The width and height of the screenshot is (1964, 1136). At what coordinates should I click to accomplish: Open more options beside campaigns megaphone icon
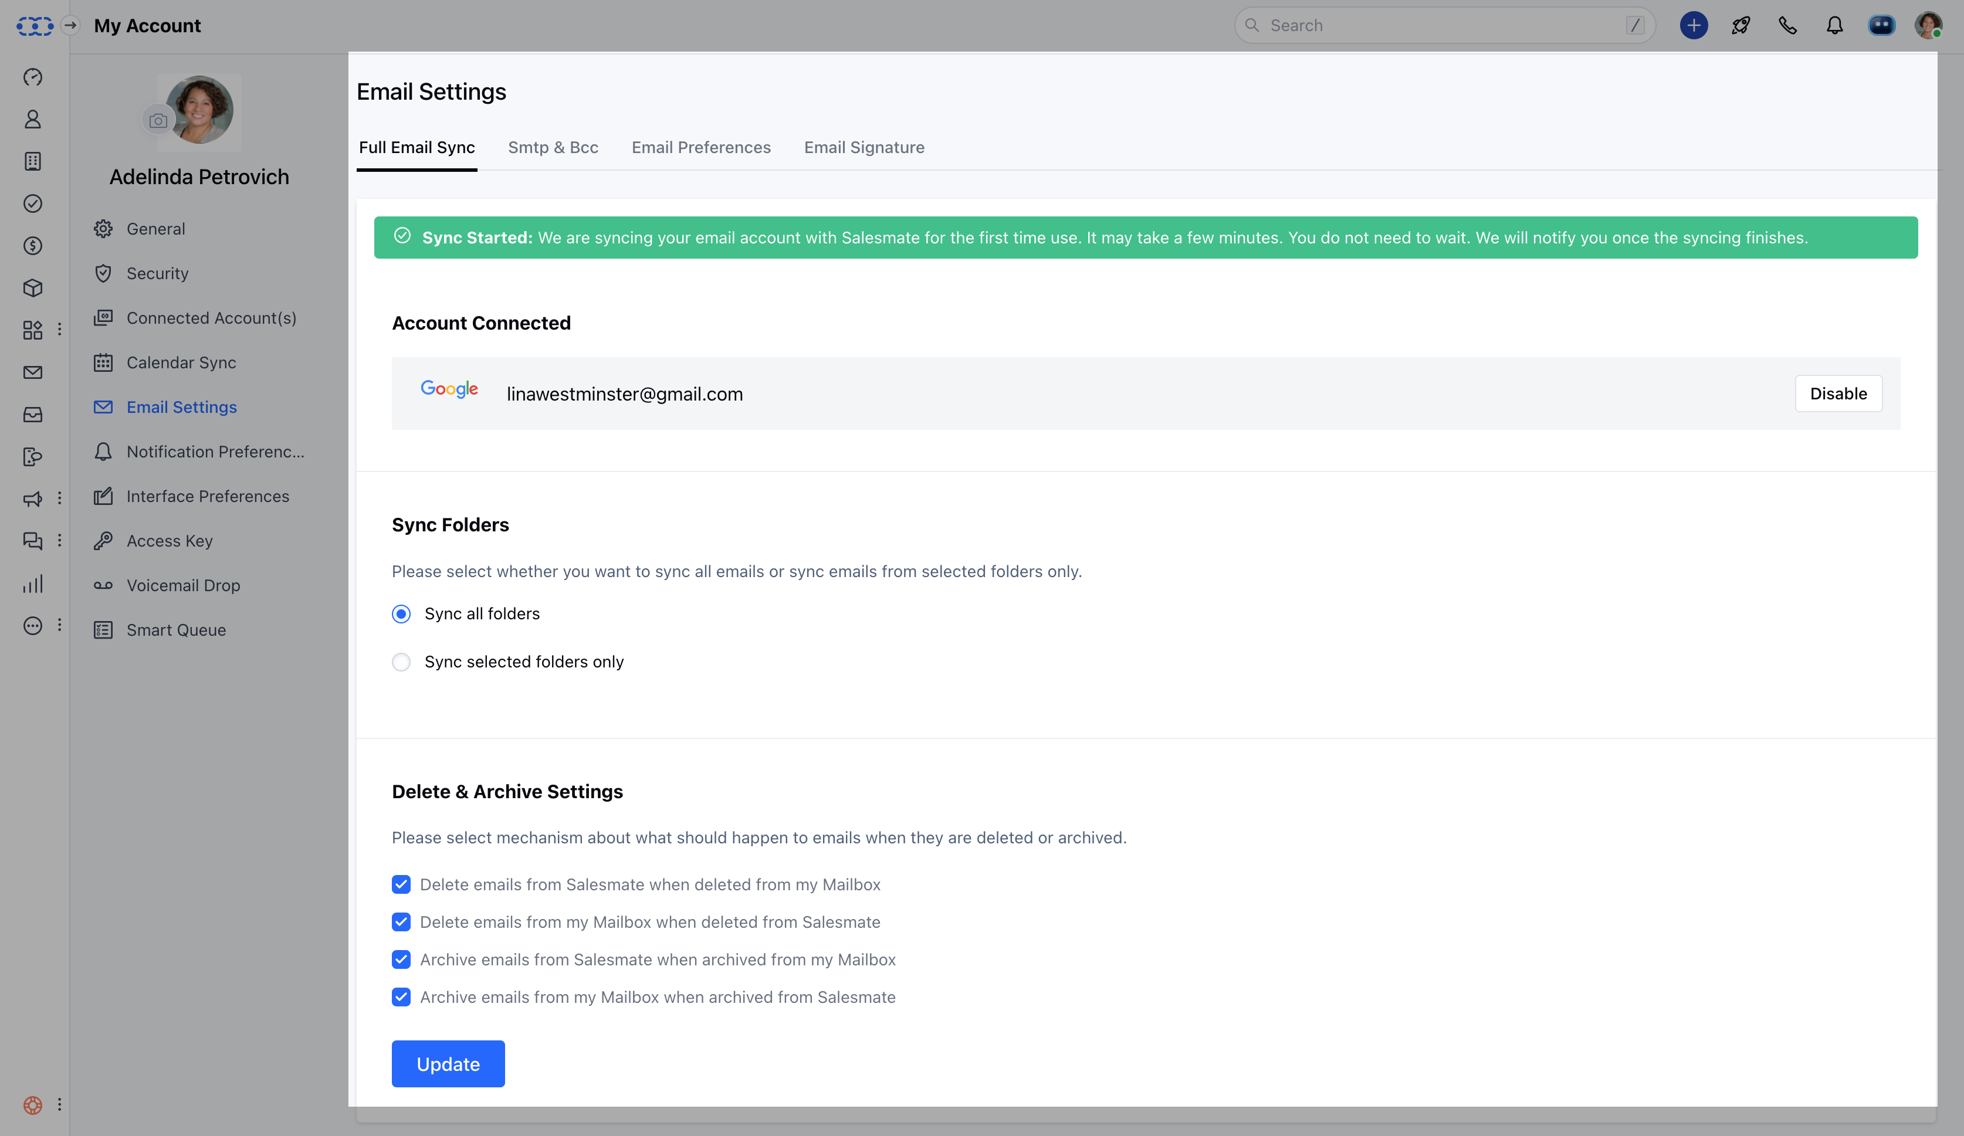(x=59, y=499)
